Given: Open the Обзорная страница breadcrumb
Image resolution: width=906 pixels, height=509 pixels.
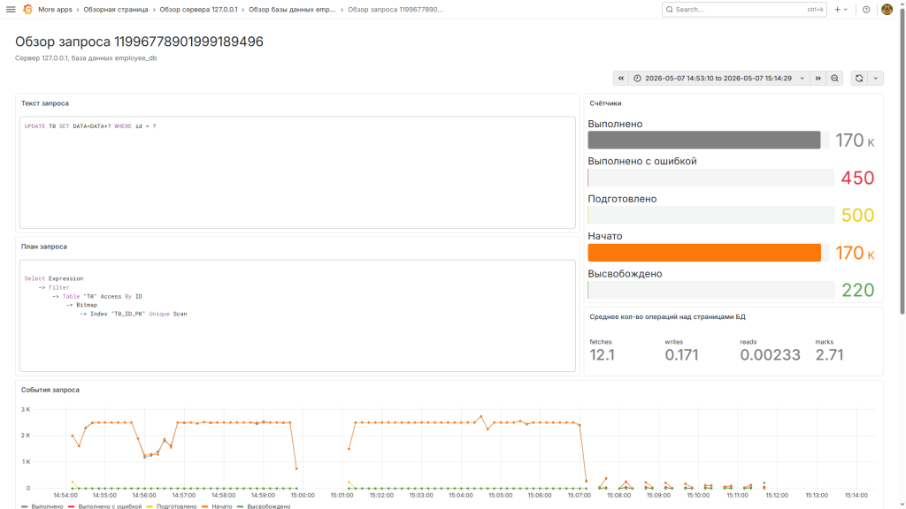Looking at the screenshot, I should pos(116,9).
